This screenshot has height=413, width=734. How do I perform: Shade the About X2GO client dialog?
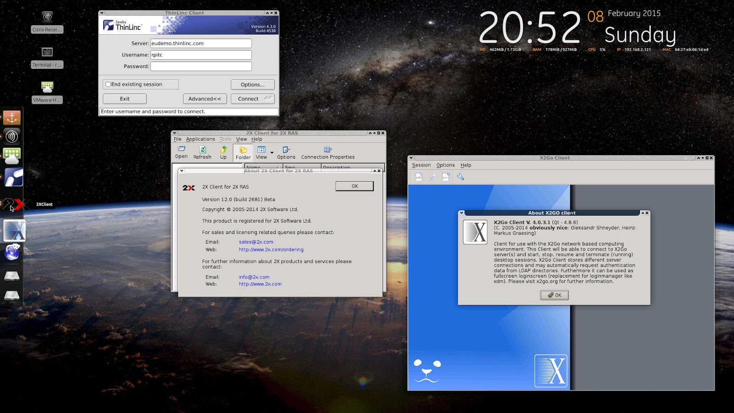(642, 213)
